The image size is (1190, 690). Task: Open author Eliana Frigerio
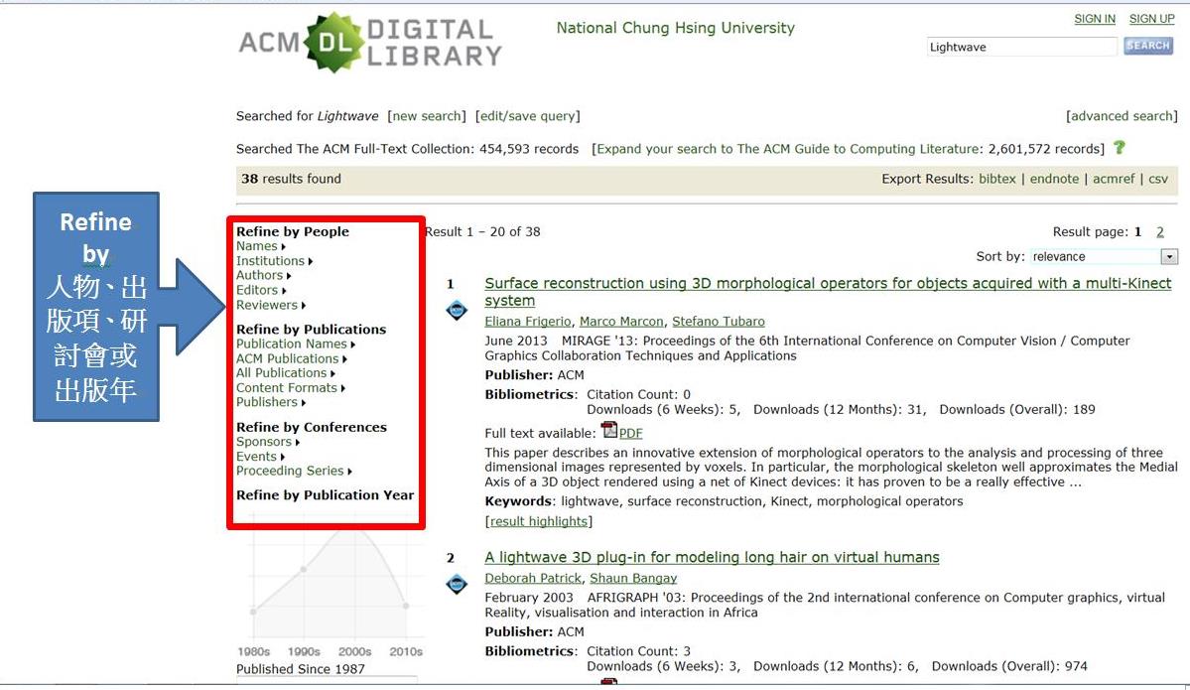click(527, 321)
